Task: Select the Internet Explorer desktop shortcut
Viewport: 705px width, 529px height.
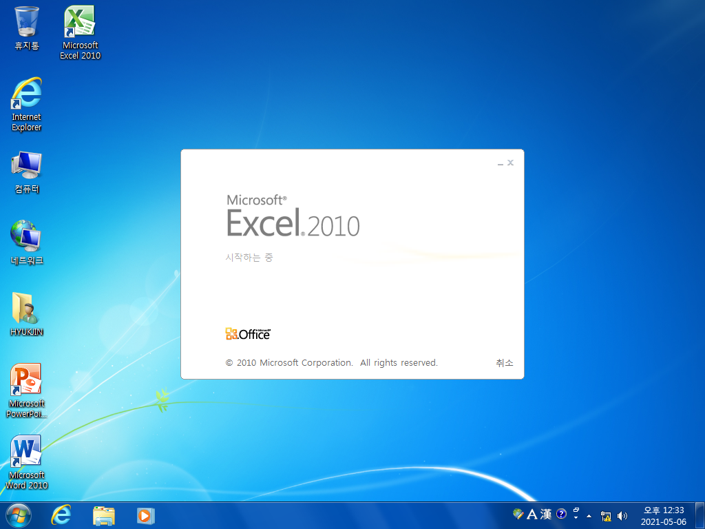Action: (27, 105)
